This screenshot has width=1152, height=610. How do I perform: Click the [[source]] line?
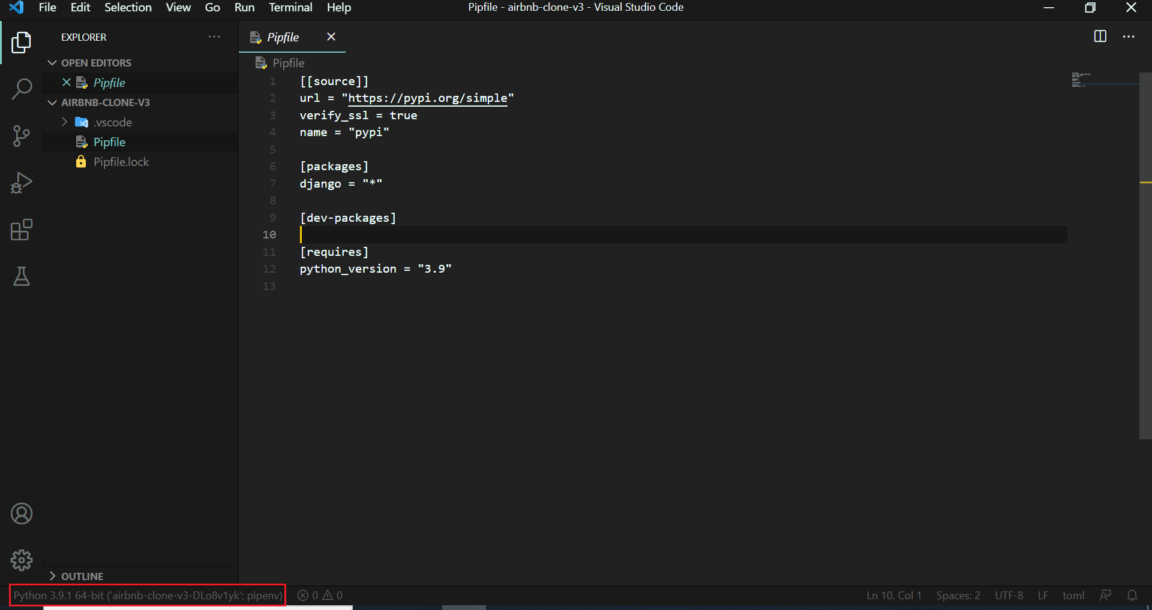tap(334, 81)
